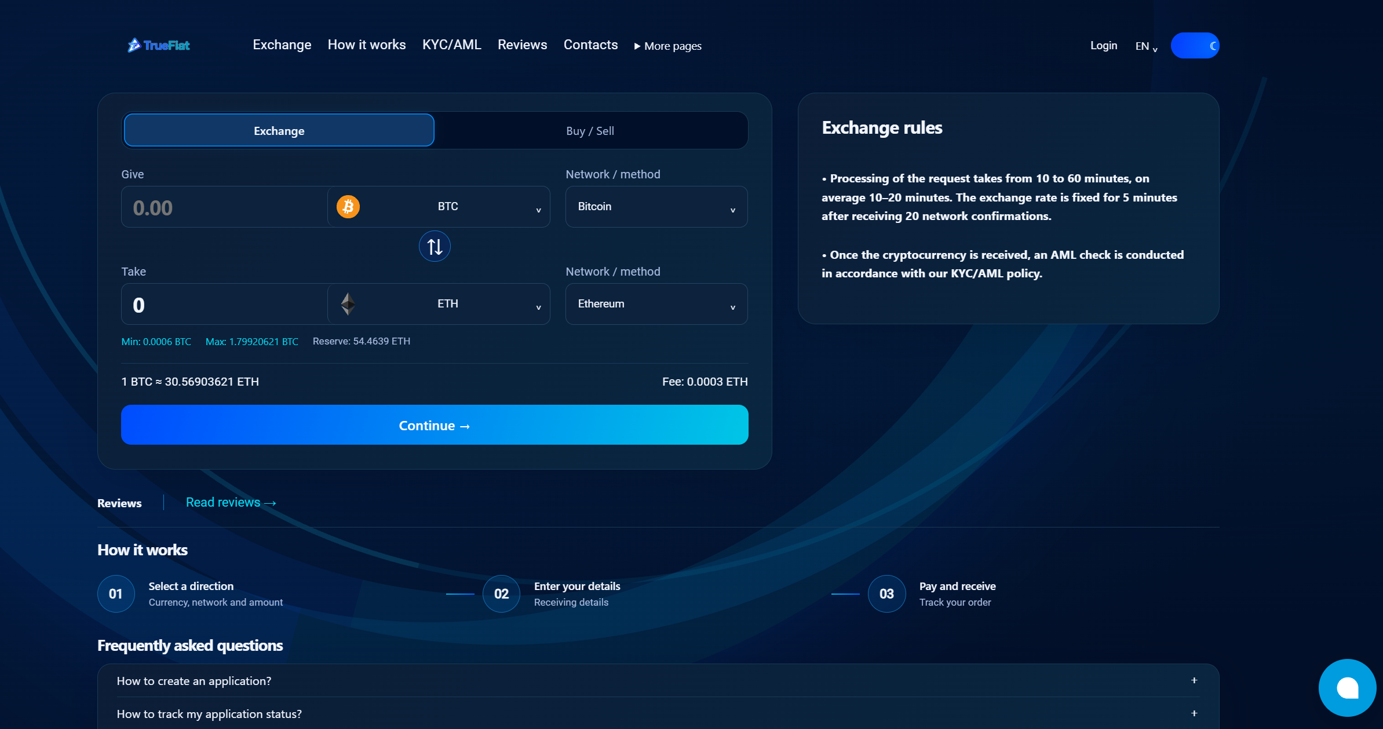The height and width of the screenshot is (729, 1383).
Task: Select the Exchange tab in form
Action: point(279,131)
